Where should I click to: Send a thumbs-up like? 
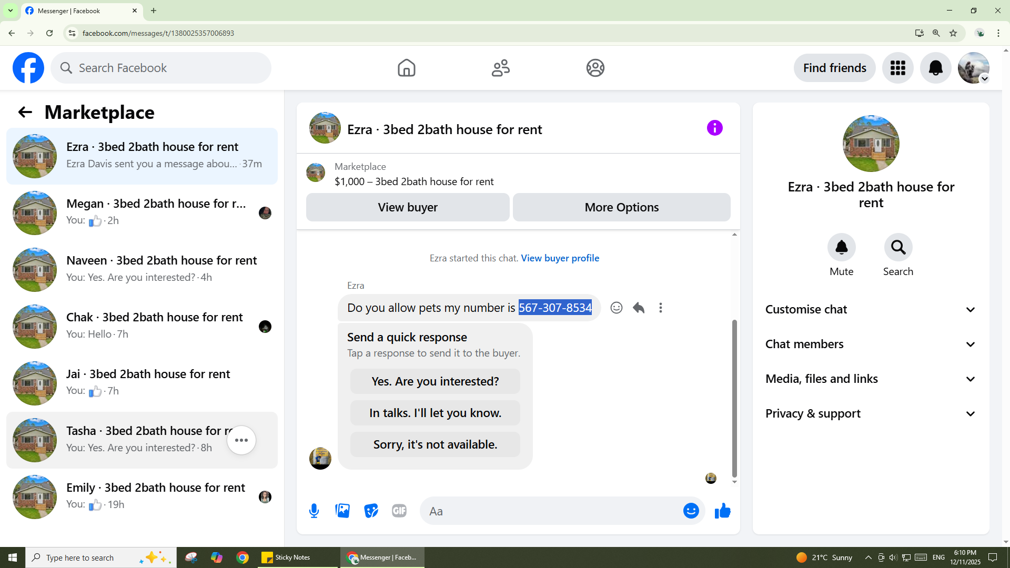point(723,511)
